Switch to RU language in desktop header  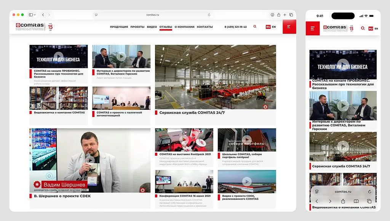click(x=268, y=27)
